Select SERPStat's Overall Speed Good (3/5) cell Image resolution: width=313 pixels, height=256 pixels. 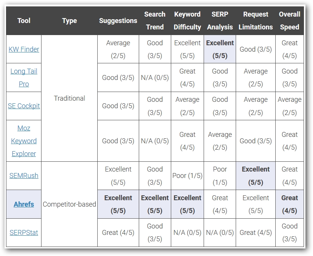coord(290,233)
